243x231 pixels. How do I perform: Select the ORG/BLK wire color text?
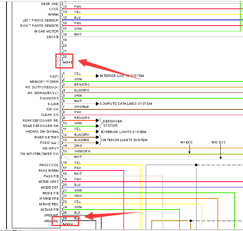point(82,107)
